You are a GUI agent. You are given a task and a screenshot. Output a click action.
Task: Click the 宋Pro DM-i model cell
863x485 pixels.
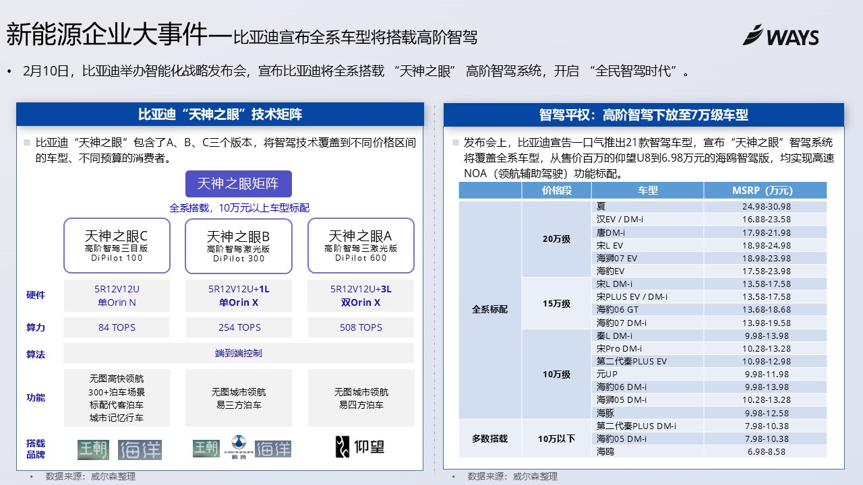click(x=648, y=348)
